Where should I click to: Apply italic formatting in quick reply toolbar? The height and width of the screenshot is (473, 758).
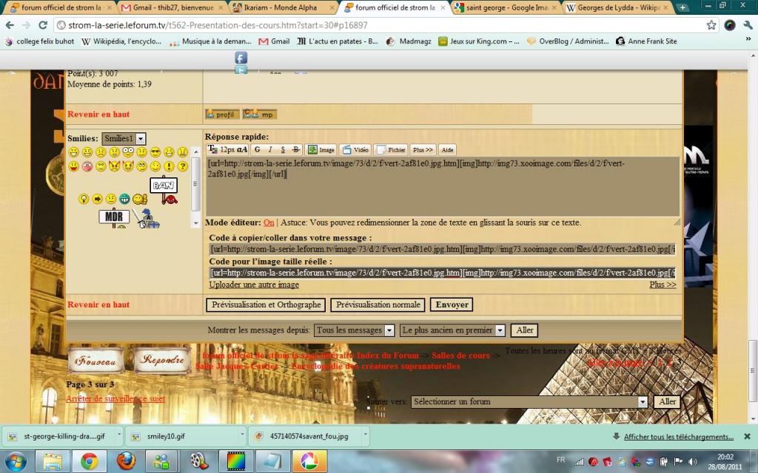point(270,149)
